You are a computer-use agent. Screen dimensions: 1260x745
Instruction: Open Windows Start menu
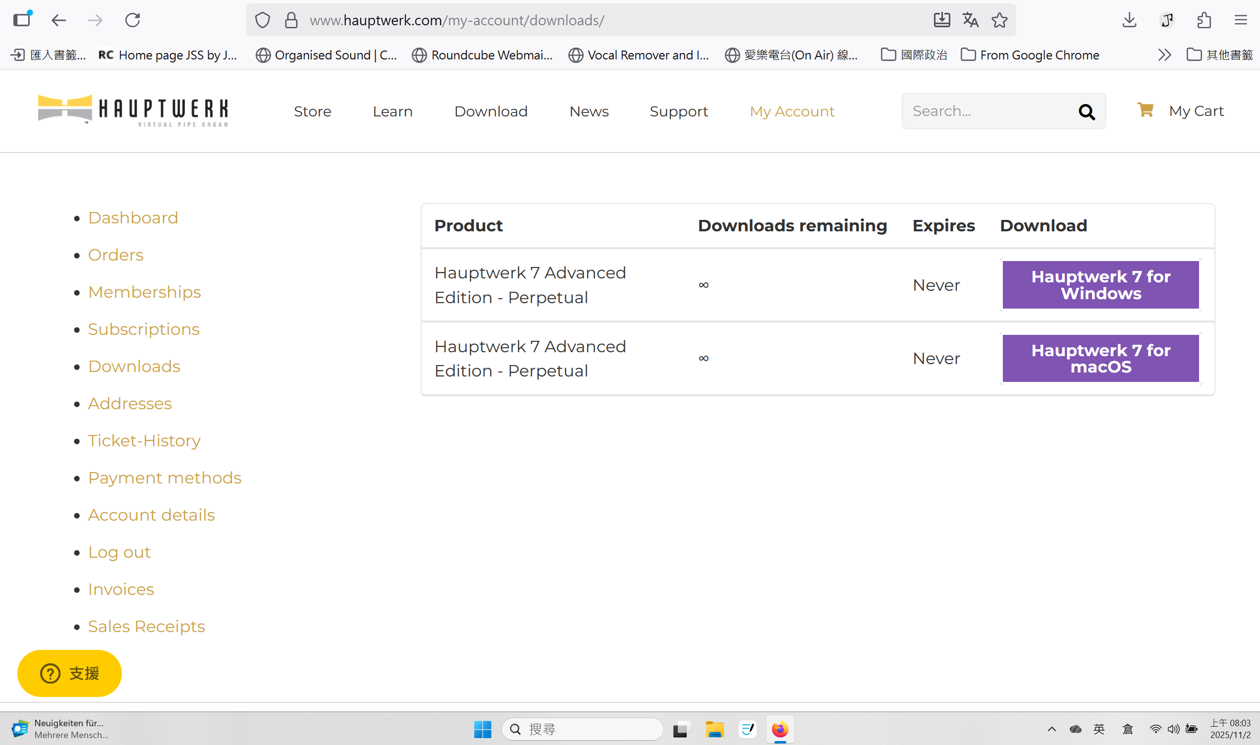point(483,729)
